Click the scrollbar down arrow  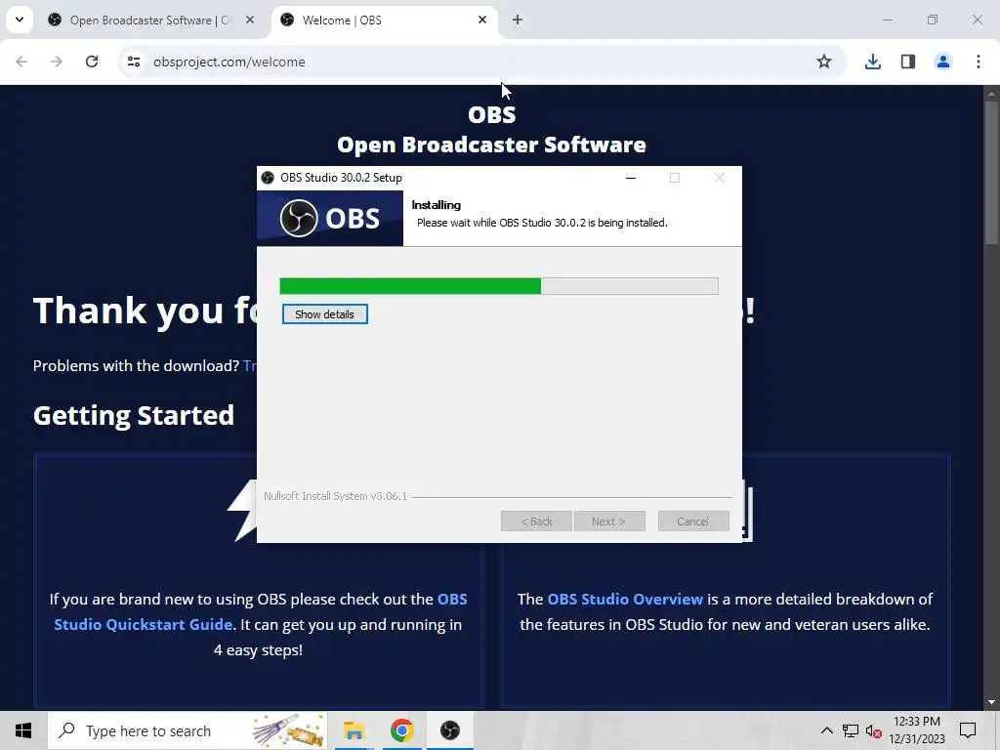[x=991, y=702]
